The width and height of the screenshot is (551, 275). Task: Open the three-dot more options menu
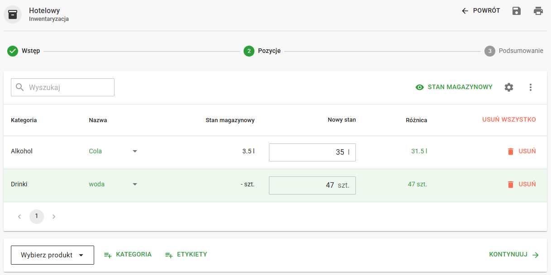coord(531,87)
